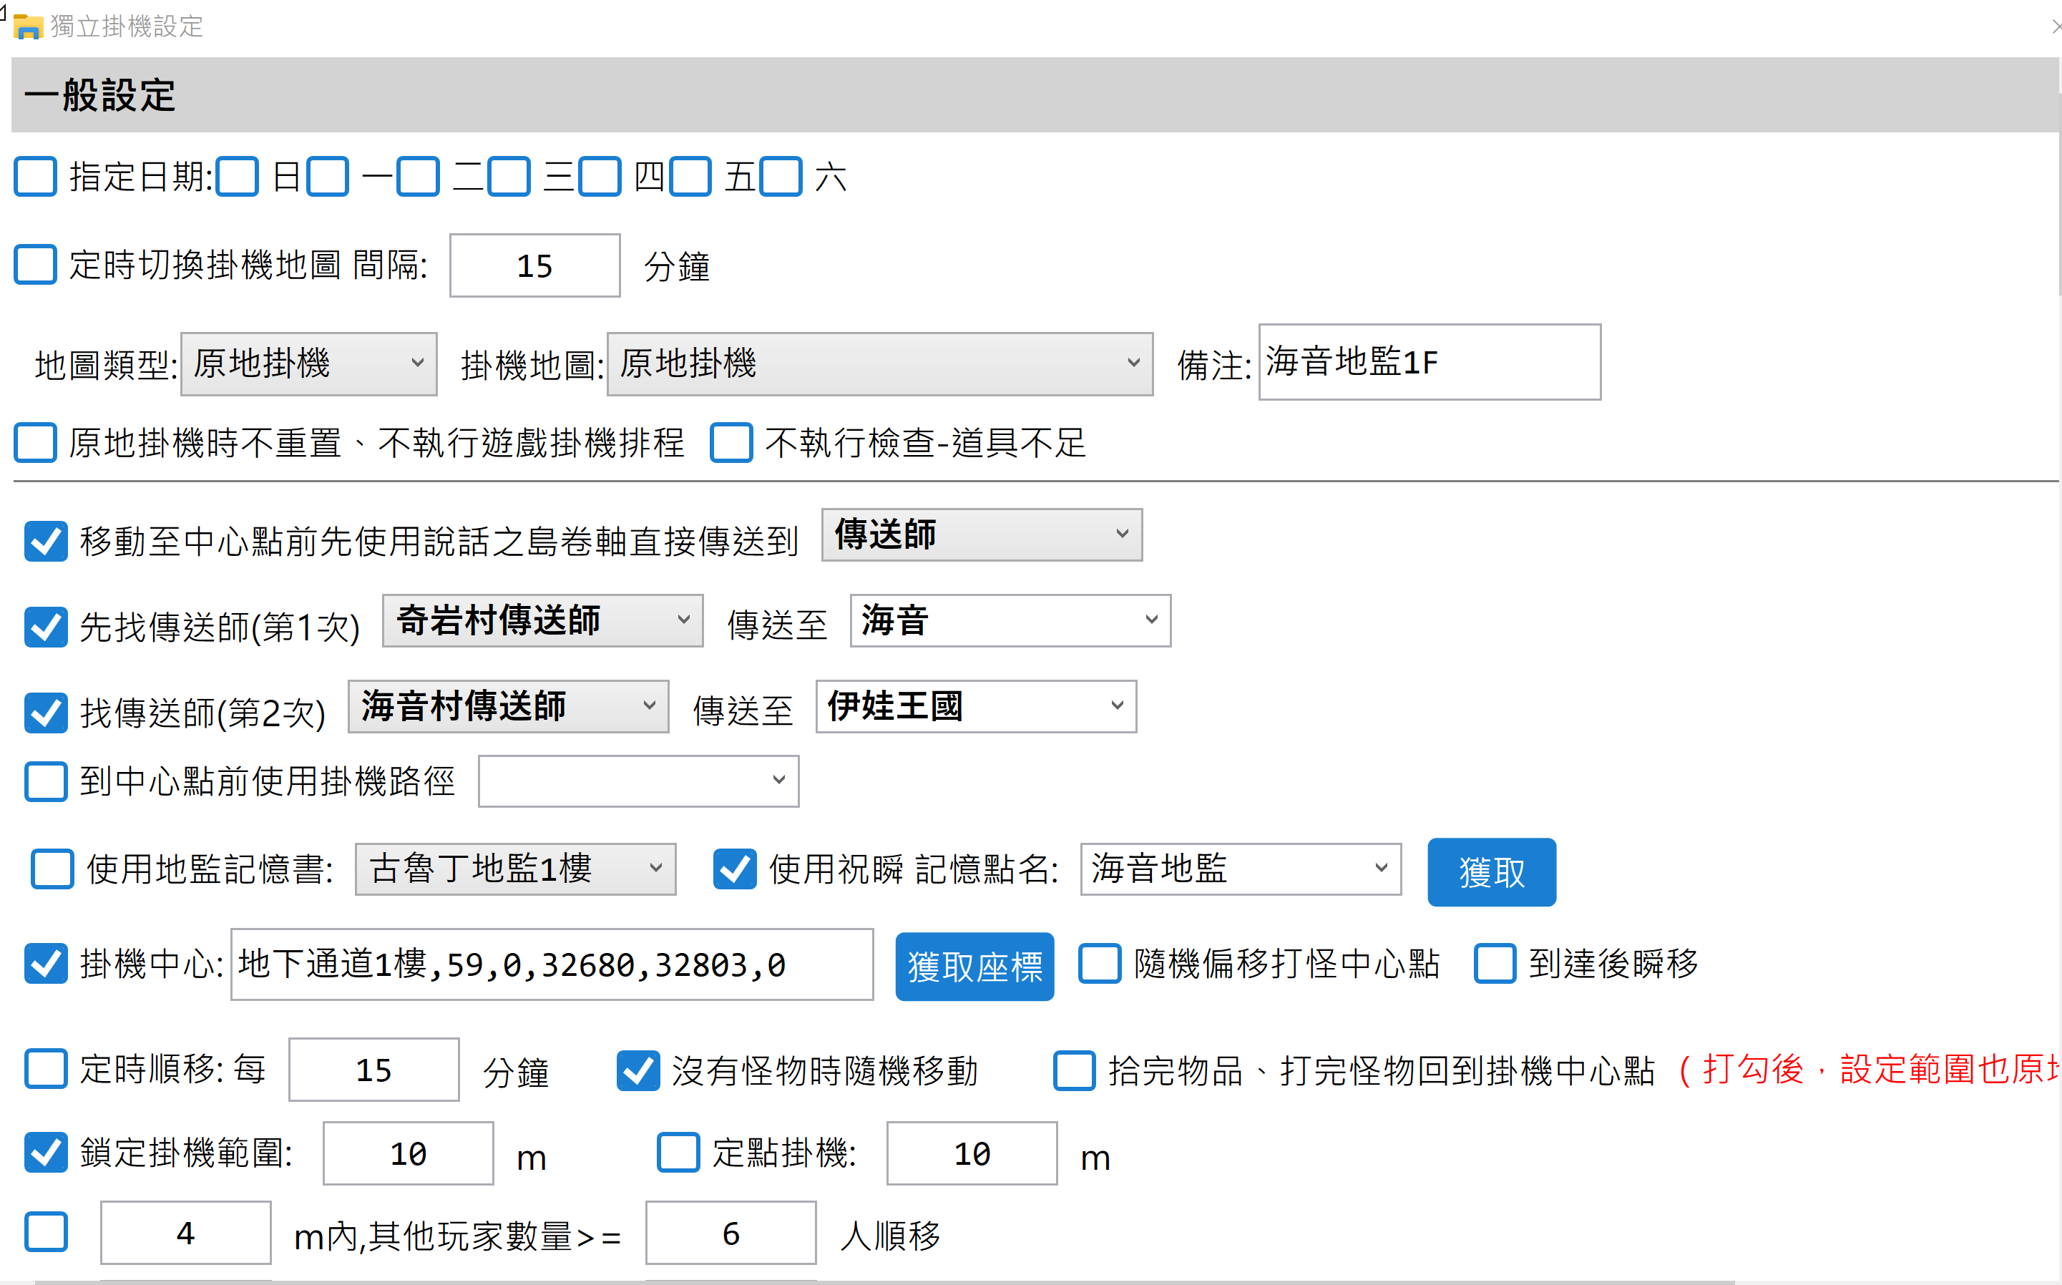Click the player count 6 input field
This screenshot has width=2062, height=1285.
point(731,1233)
